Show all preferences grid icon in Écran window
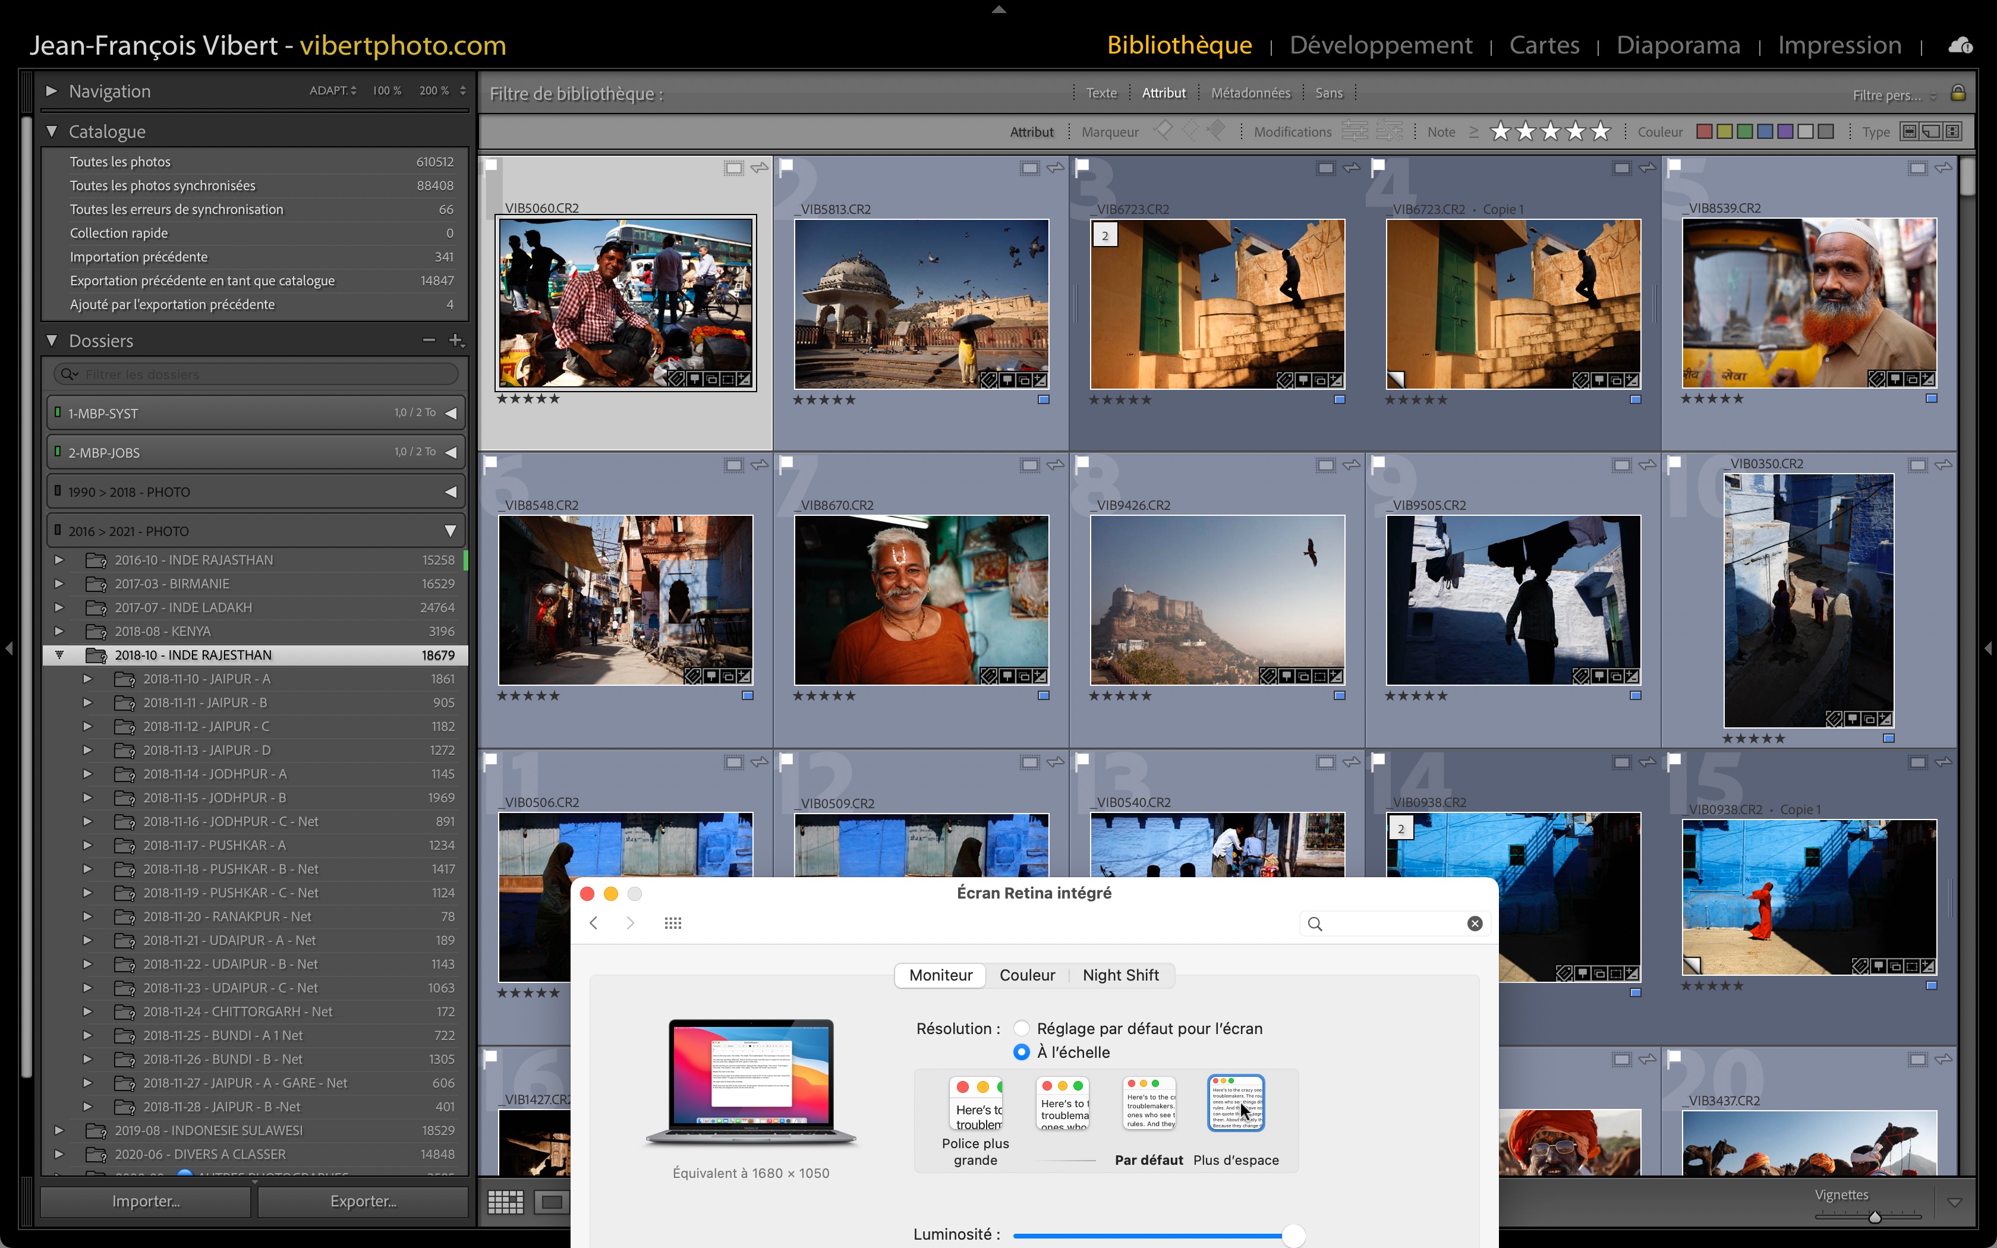 point(673,923)
